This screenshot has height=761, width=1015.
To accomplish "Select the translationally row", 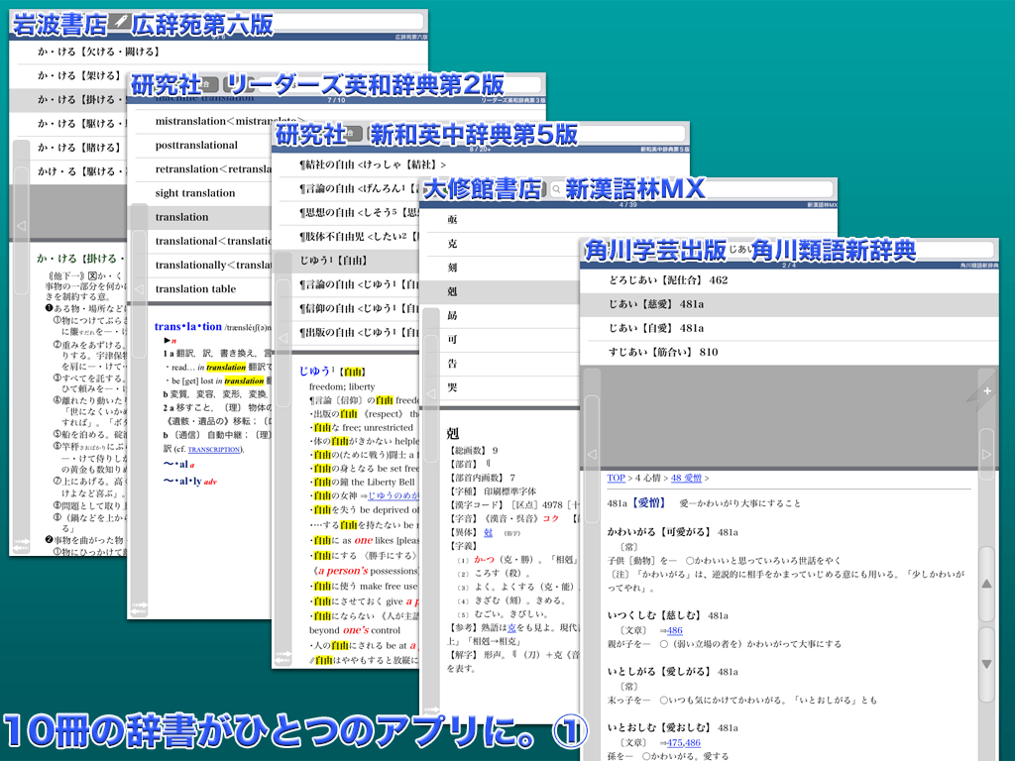I will coord(199,265).
